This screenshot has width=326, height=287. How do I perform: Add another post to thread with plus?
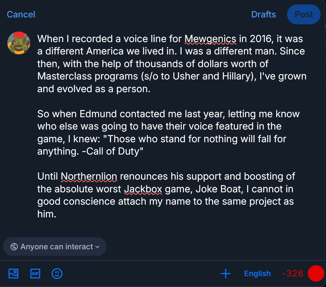tap(226, 274)
